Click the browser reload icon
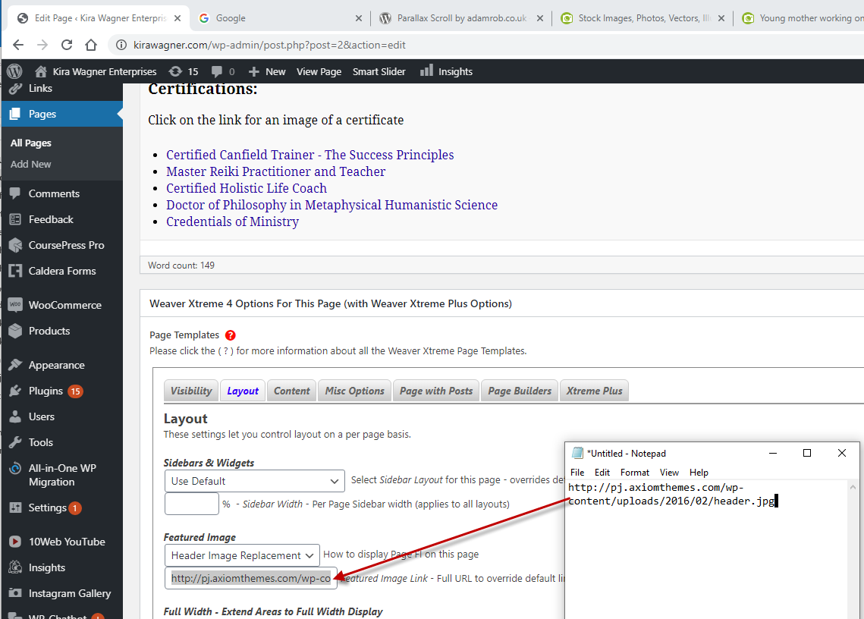864x619 pixels. [66, 45]
